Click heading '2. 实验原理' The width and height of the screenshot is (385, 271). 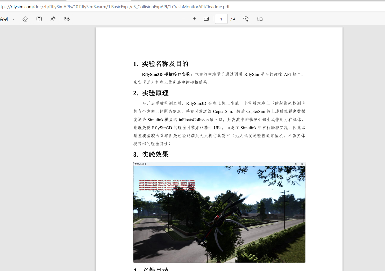coord(151,93)
